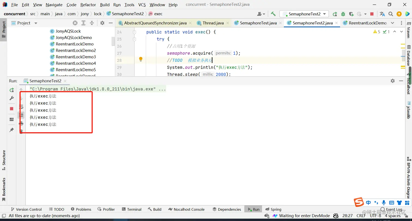Click the next highlighted error down arrow in the editor
This screenshot has height=221, width=412.
tap(401, 32)
